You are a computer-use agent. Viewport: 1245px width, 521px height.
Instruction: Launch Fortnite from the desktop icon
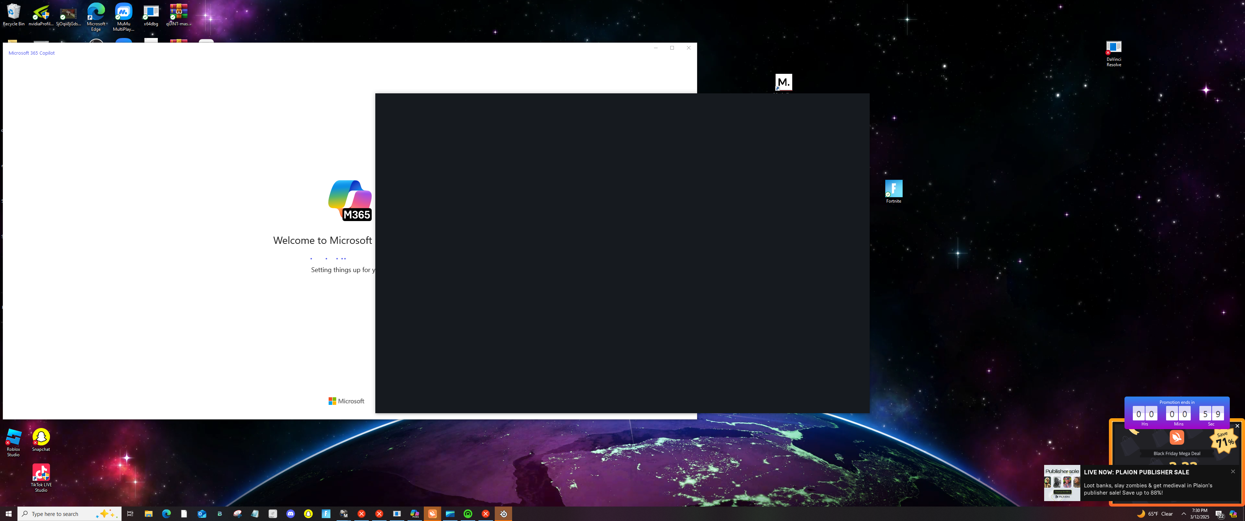(894, 191)
